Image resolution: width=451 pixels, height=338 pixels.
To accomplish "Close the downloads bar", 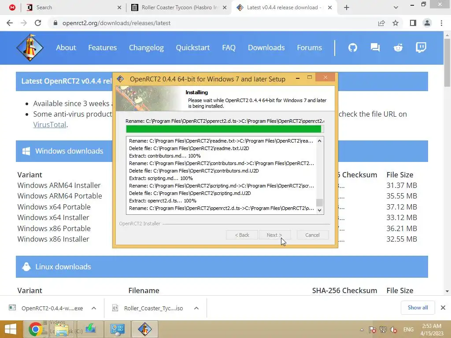I will point(443,308).
